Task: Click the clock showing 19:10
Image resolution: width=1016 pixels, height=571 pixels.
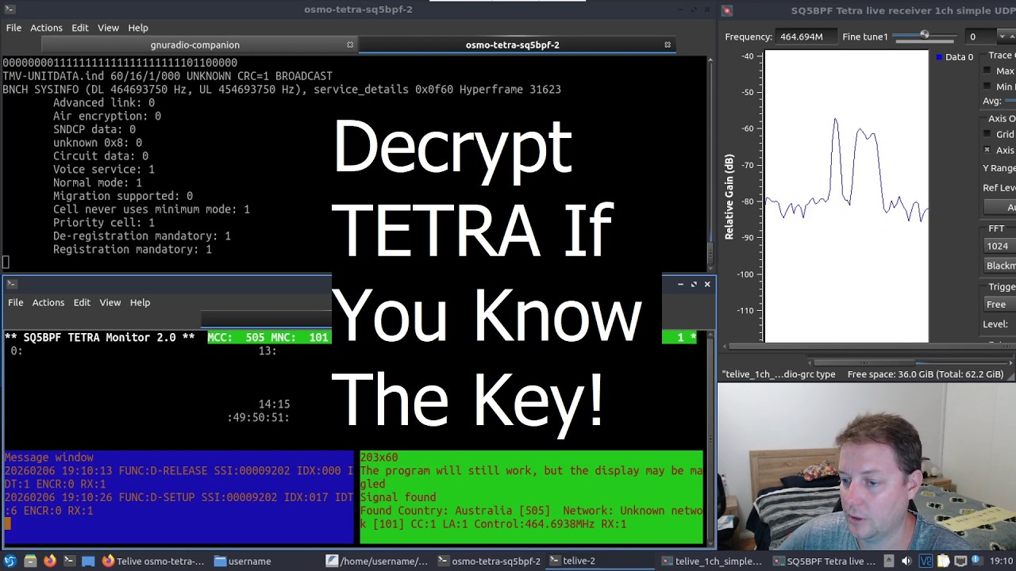Action: [x=1001, y=561]
